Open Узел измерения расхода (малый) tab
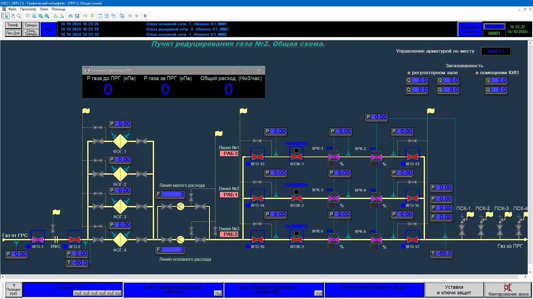This screenshot has width=533, height=299. (173, 289)
